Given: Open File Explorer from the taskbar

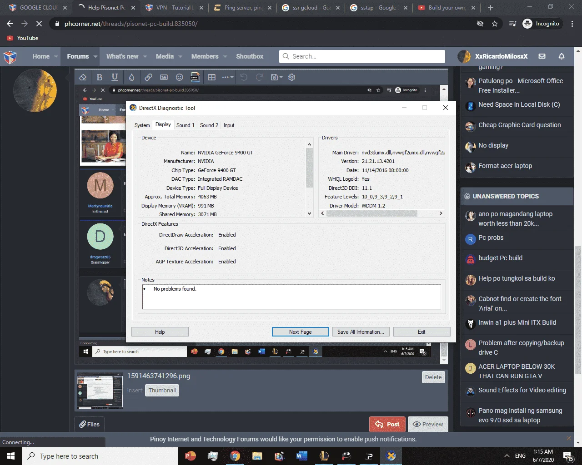Looking at the screenshot, I should (x=257, y=456).
